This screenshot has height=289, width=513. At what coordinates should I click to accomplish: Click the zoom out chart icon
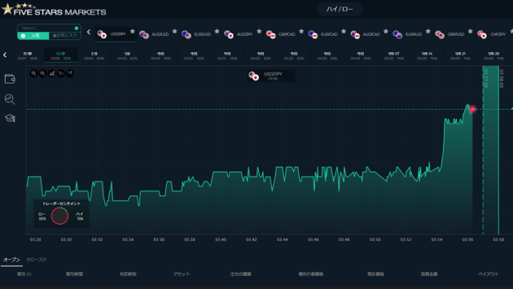(42, 73)
